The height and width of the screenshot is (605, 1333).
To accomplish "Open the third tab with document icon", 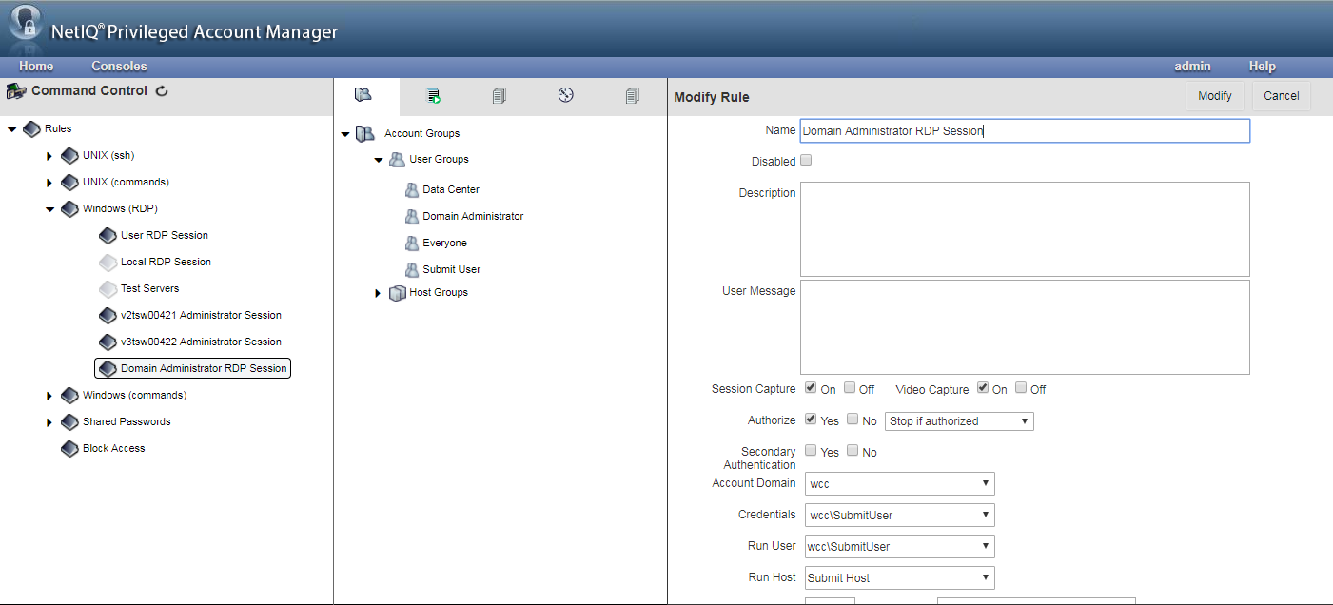I will [x=500, y=95].
